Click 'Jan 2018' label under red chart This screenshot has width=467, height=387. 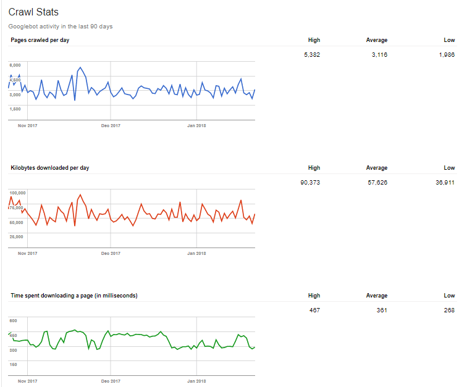(196, 253)
